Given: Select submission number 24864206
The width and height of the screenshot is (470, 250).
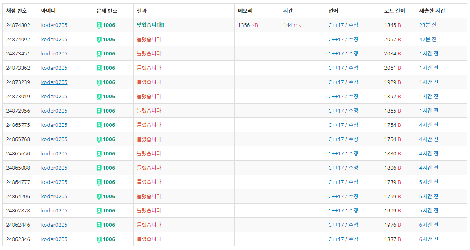Looking at the screenshot, I should coord(18,196).
